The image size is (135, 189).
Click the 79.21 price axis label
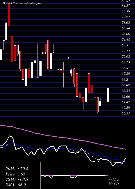[x=126, y=17]
